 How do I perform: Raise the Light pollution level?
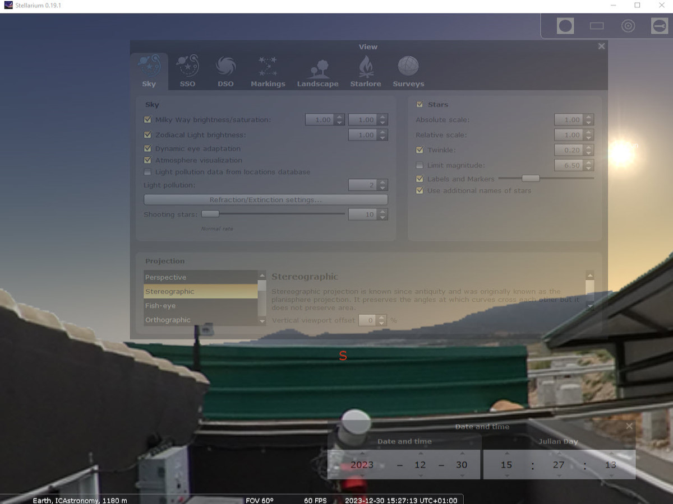point(382,182)
